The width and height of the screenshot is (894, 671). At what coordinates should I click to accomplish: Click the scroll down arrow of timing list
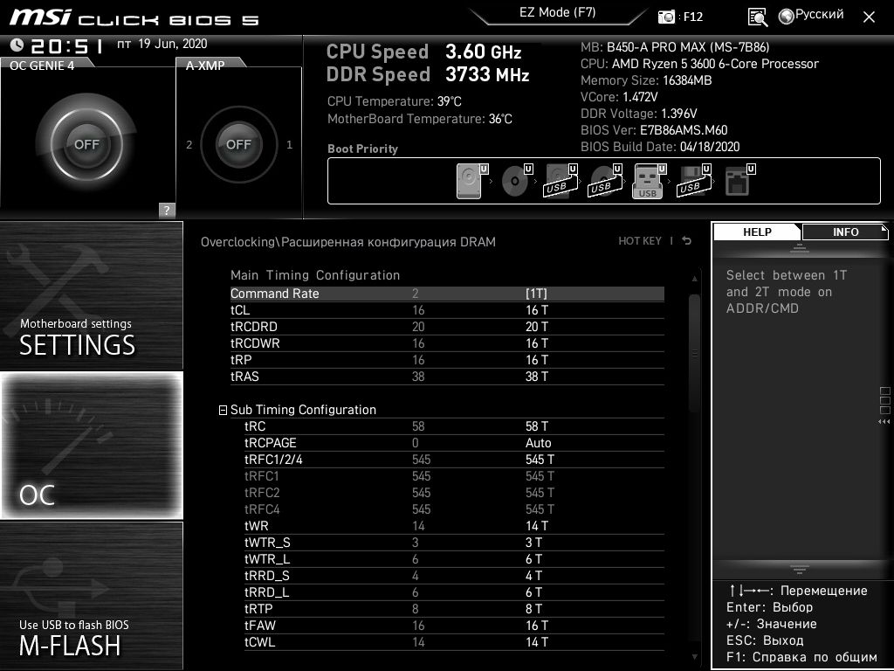click(694, 657)
